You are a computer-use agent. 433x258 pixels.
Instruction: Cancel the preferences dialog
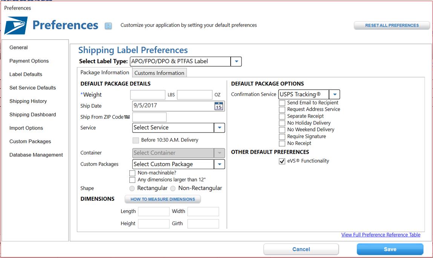click(x=301, y=249)
